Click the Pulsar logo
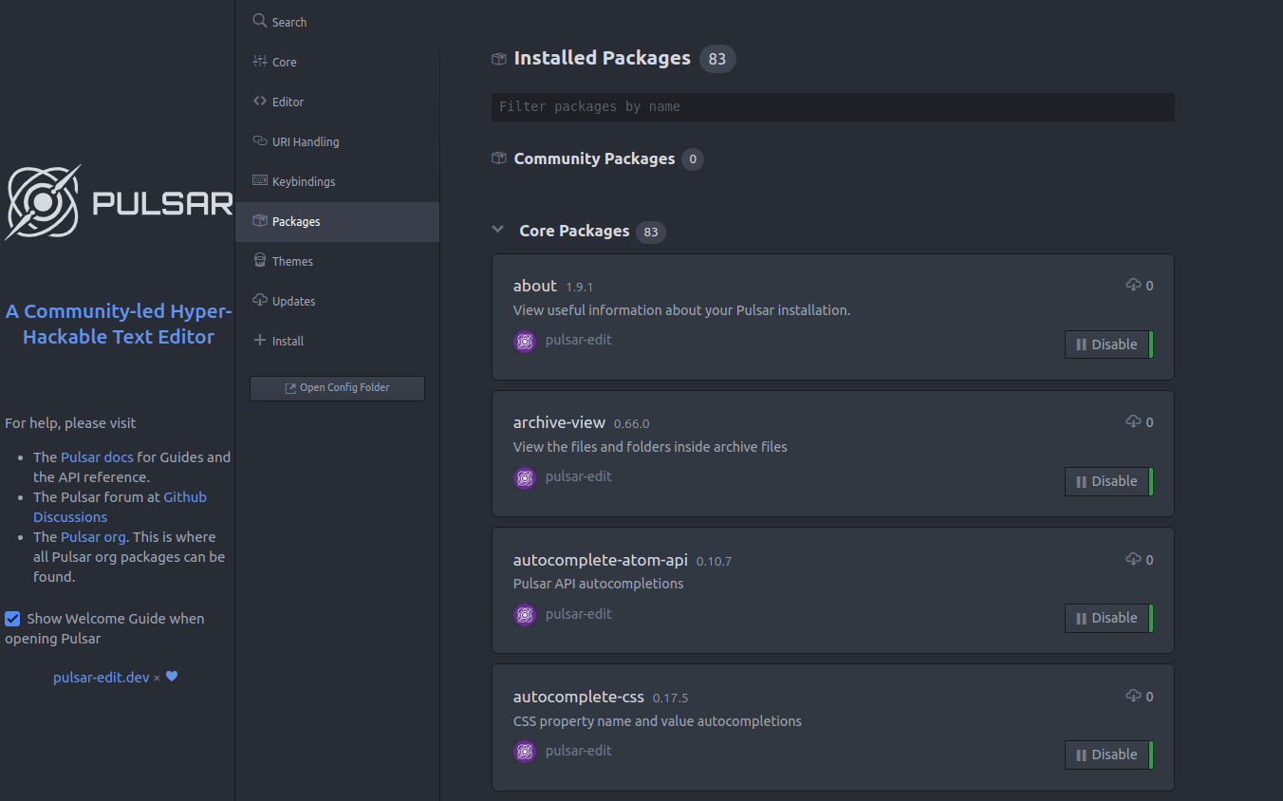The width and height of the screenshot is (1283, 801). coord(119,202)
